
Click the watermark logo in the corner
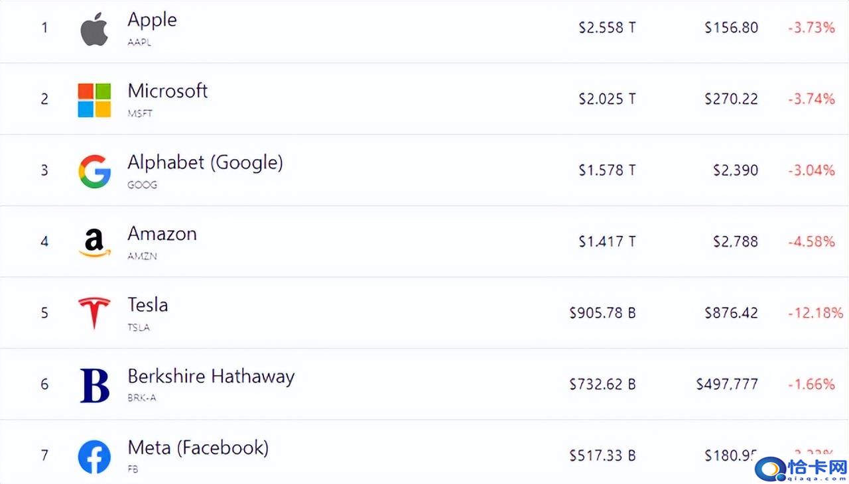[x=800, y=468]
